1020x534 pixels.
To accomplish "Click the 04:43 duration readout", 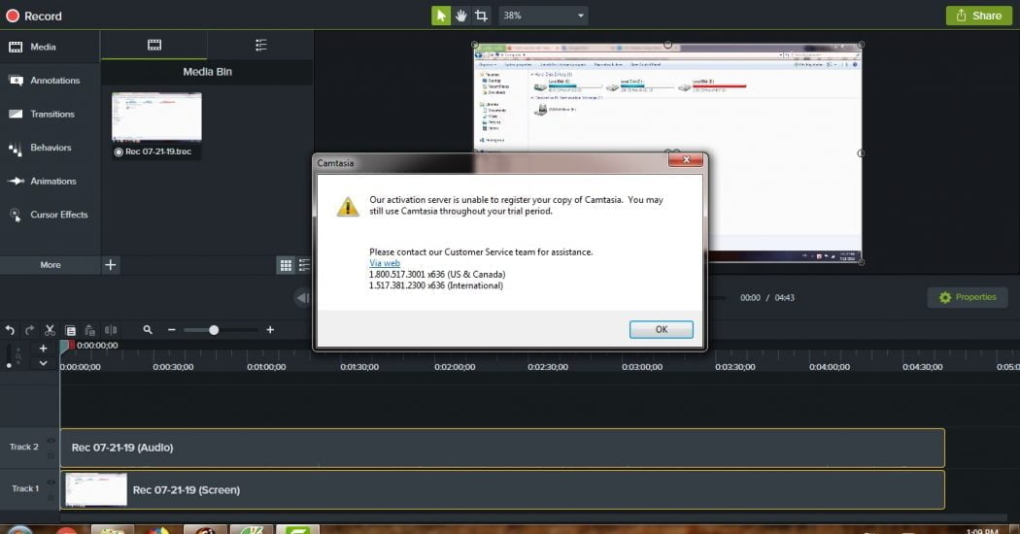I will pos(785,297).
